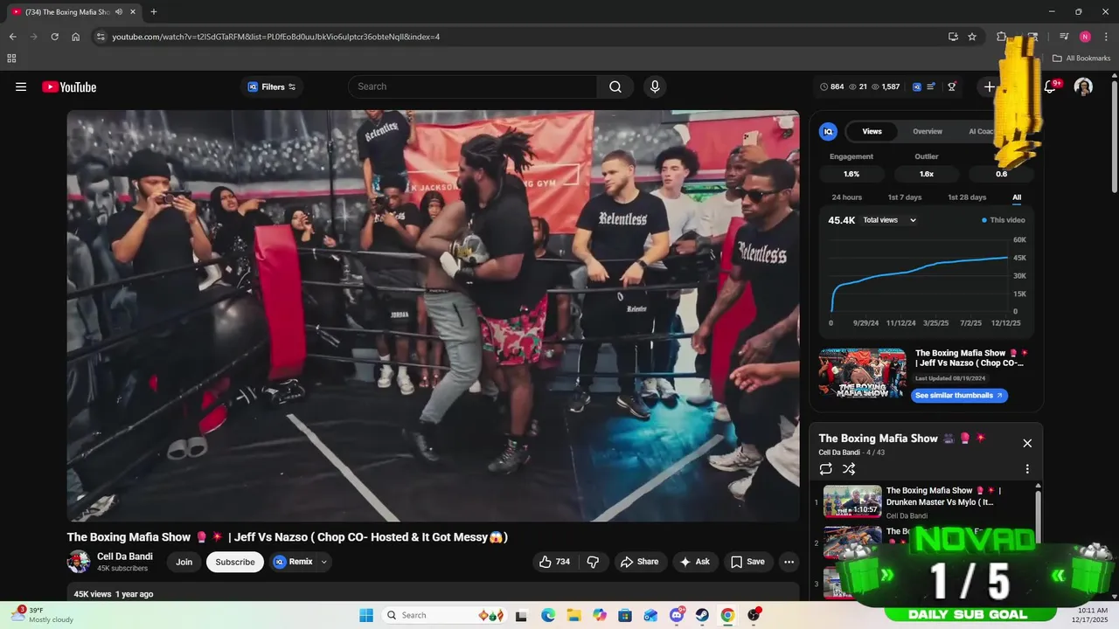Screen dimensions: 1119x629
Task: Open the Filters button in the header
Action: pos(272,86)
